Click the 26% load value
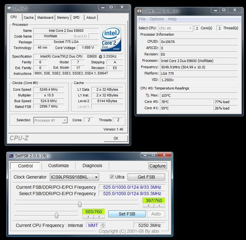 [x=226, y=108]
